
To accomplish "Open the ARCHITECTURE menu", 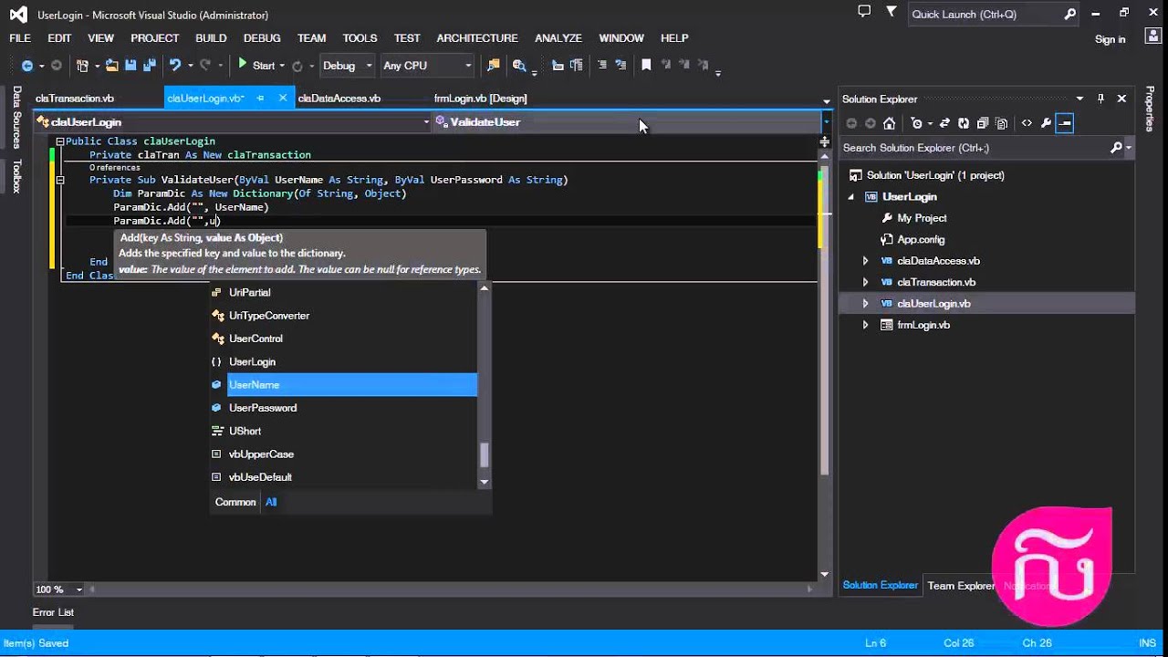I will point(477,38).
